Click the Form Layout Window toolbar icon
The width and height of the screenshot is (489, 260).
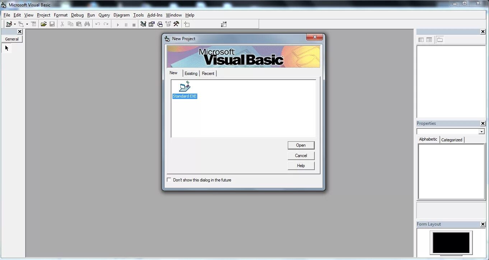coord(160,24)
